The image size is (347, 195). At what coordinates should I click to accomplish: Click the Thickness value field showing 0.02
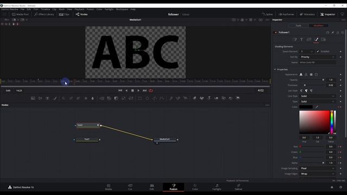[331, 85]
